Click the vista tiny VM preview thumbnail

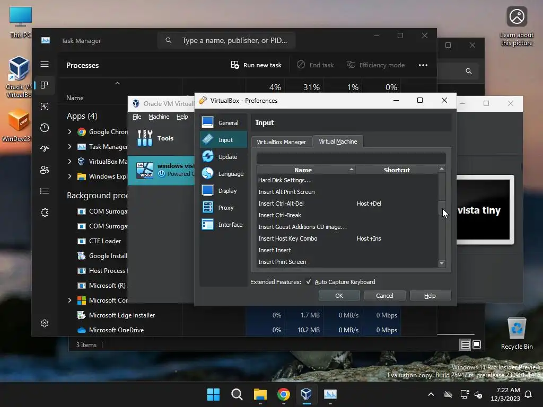485,210
